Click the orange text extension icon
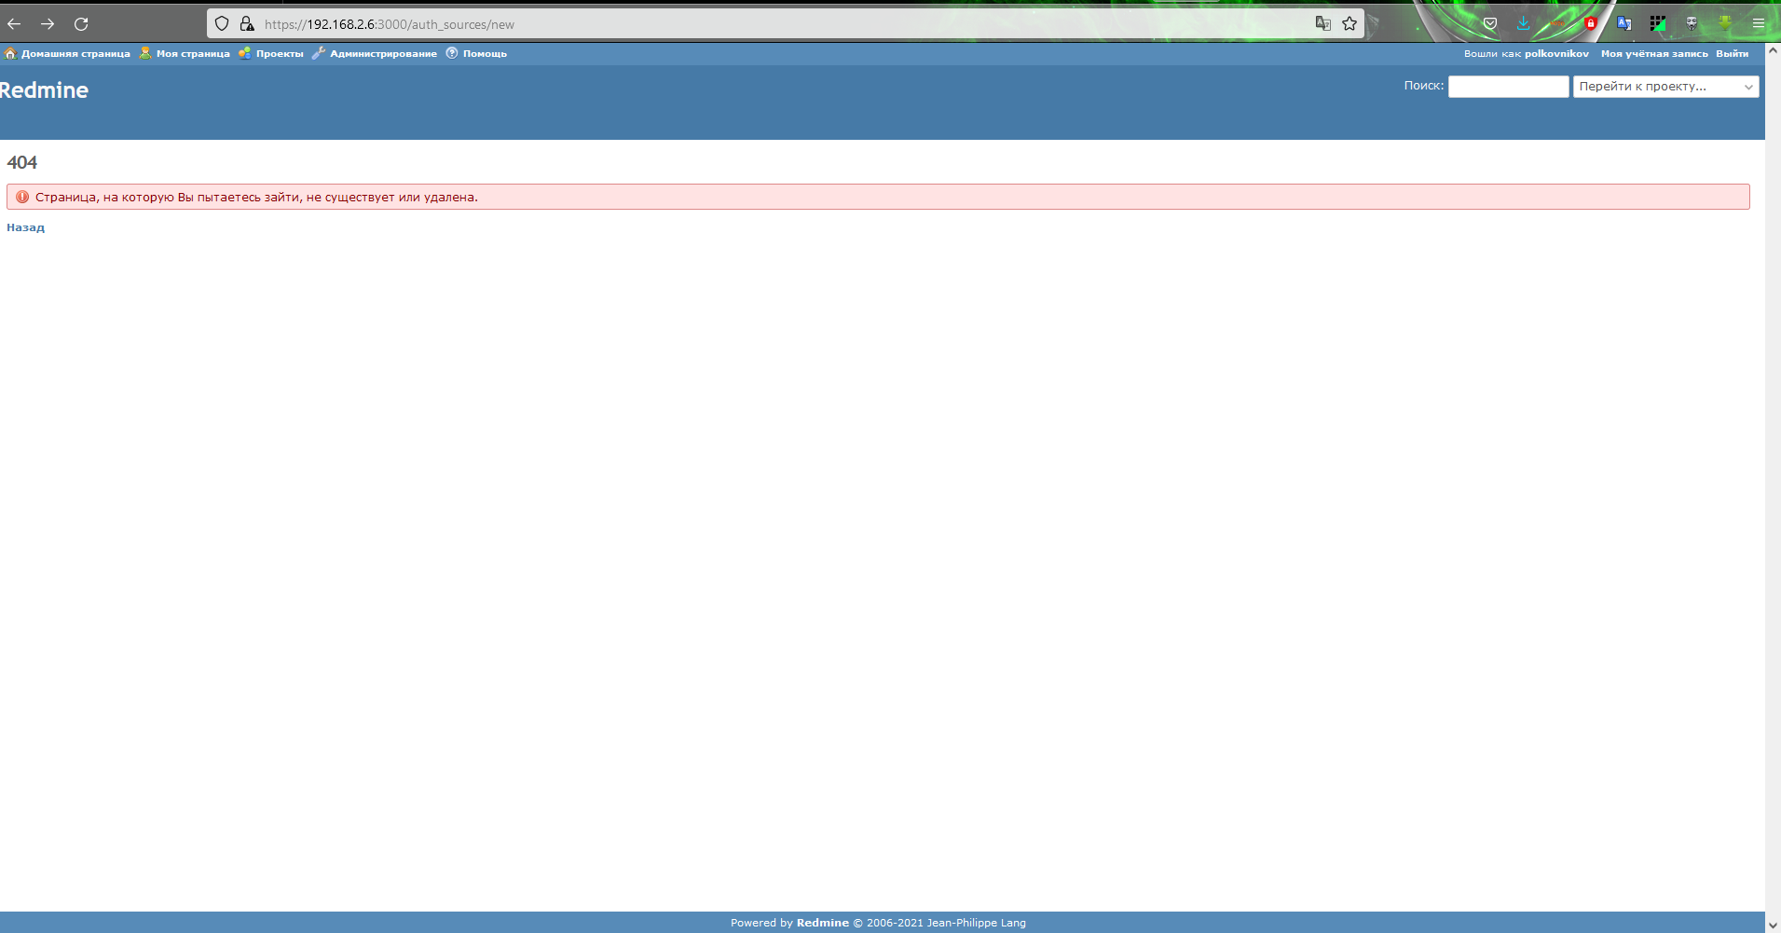 tap(1556, 23)
